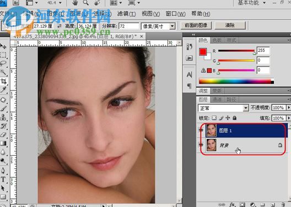The image size is (291, 207).
Task: Create a new layer
Action: point(273,205)
